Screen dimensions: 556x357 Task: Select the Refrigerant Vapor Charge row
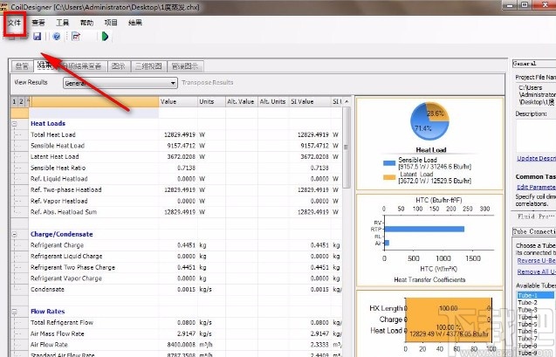pyautogui.click(x=185, y=278)
